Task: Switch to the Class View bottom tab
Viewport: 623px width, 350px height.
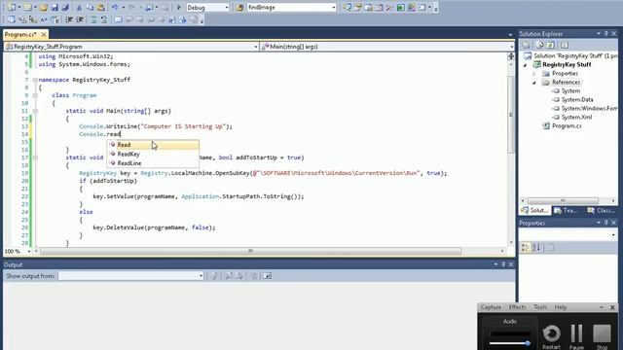Action: click(x=601, y=210)
